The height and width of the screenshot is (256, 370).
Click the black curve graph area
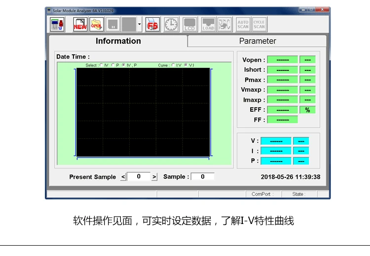143,112
